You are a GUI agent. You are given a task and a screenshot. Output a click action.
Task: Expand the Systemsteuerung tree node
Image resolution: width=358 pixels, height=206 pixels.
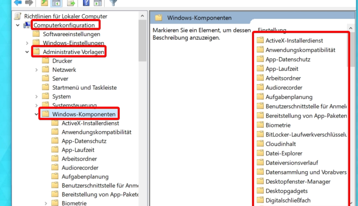tap(37, 106)
